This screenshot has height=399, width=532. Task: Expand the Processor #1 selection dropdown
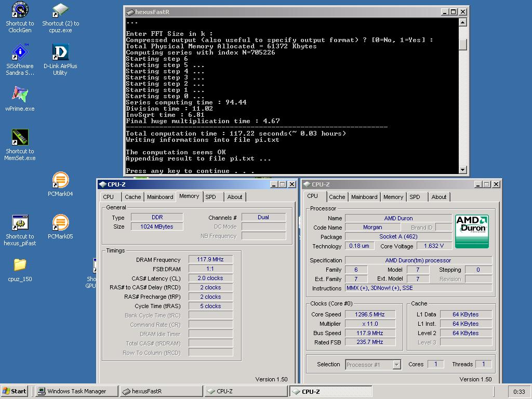pos(396,365)
